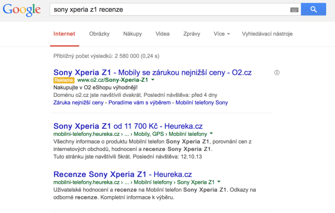Click text 'Doménu o2.cz jste navštívili dvakrát'
The width and height of the screenshot is (335, 213).
click(x=98, y=95)
